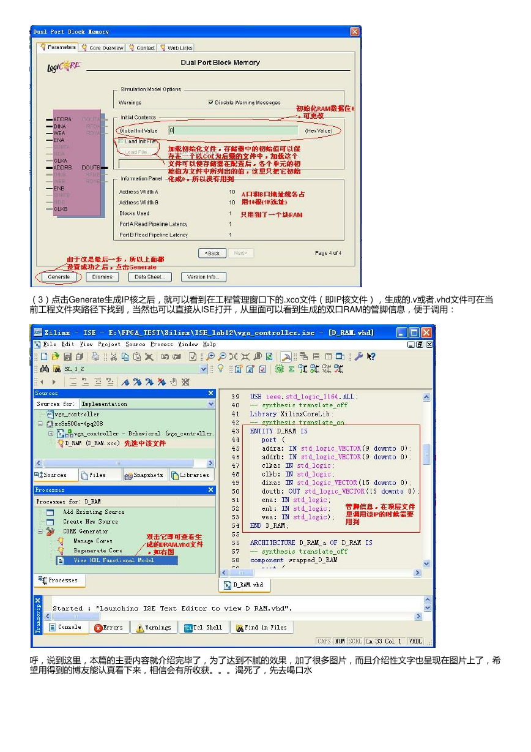Click the Dismiss button

(102, 277)
